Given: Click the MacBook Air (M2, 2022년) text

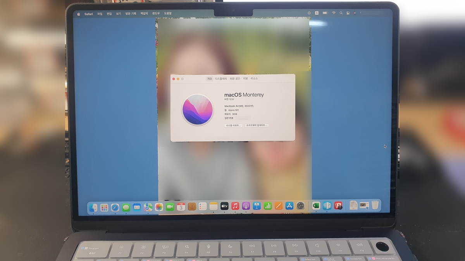Looking at the screenshot, I should click(x=239, y=106).
